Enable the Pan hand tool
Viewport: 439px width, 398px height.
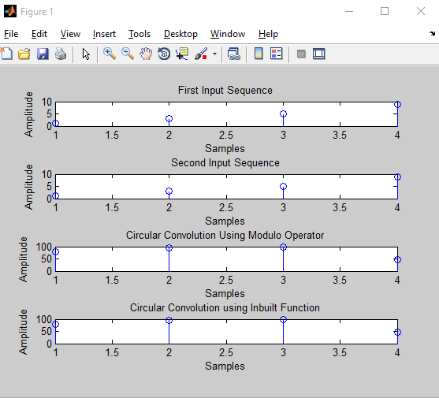click(146, 54)
